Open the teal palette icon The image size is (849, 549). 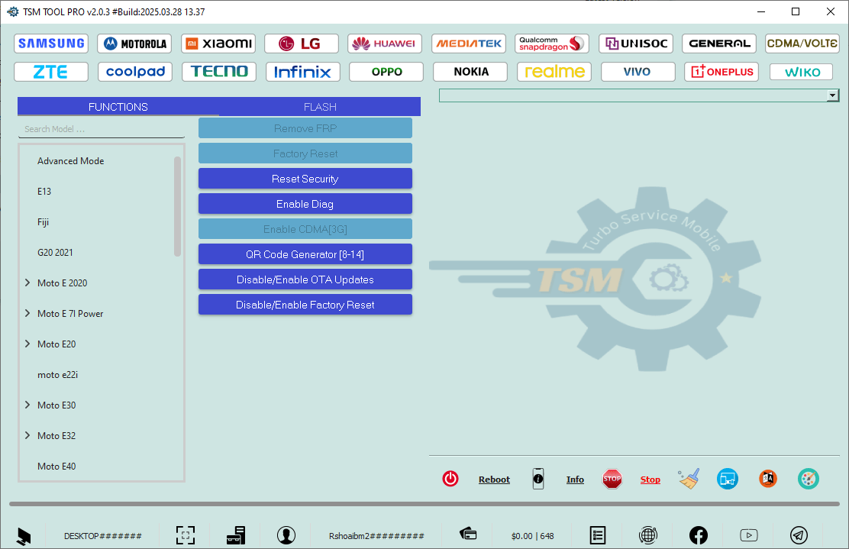click(x=809, y=479)
